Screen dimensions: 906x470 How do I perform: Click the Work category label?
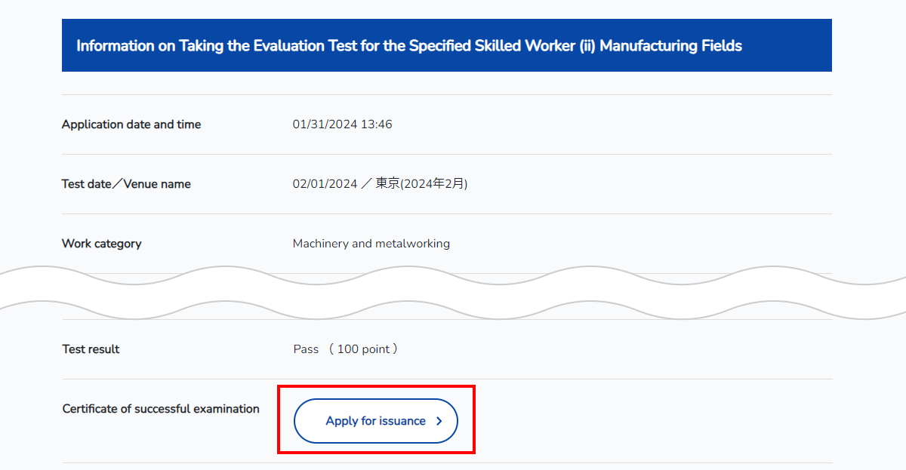point(102,244)
